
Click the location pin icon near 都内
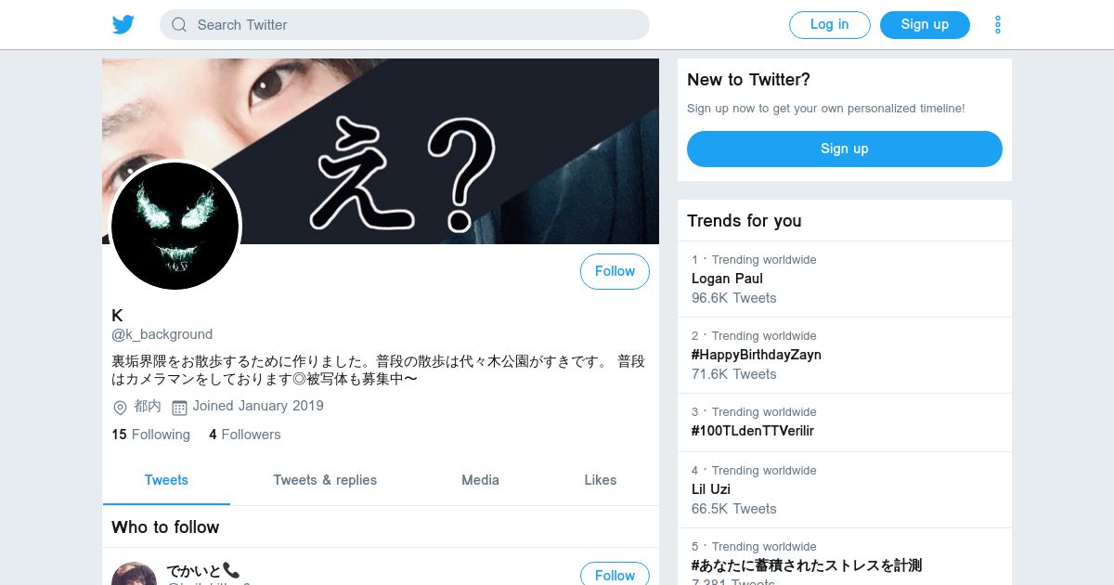coord(120,408)
